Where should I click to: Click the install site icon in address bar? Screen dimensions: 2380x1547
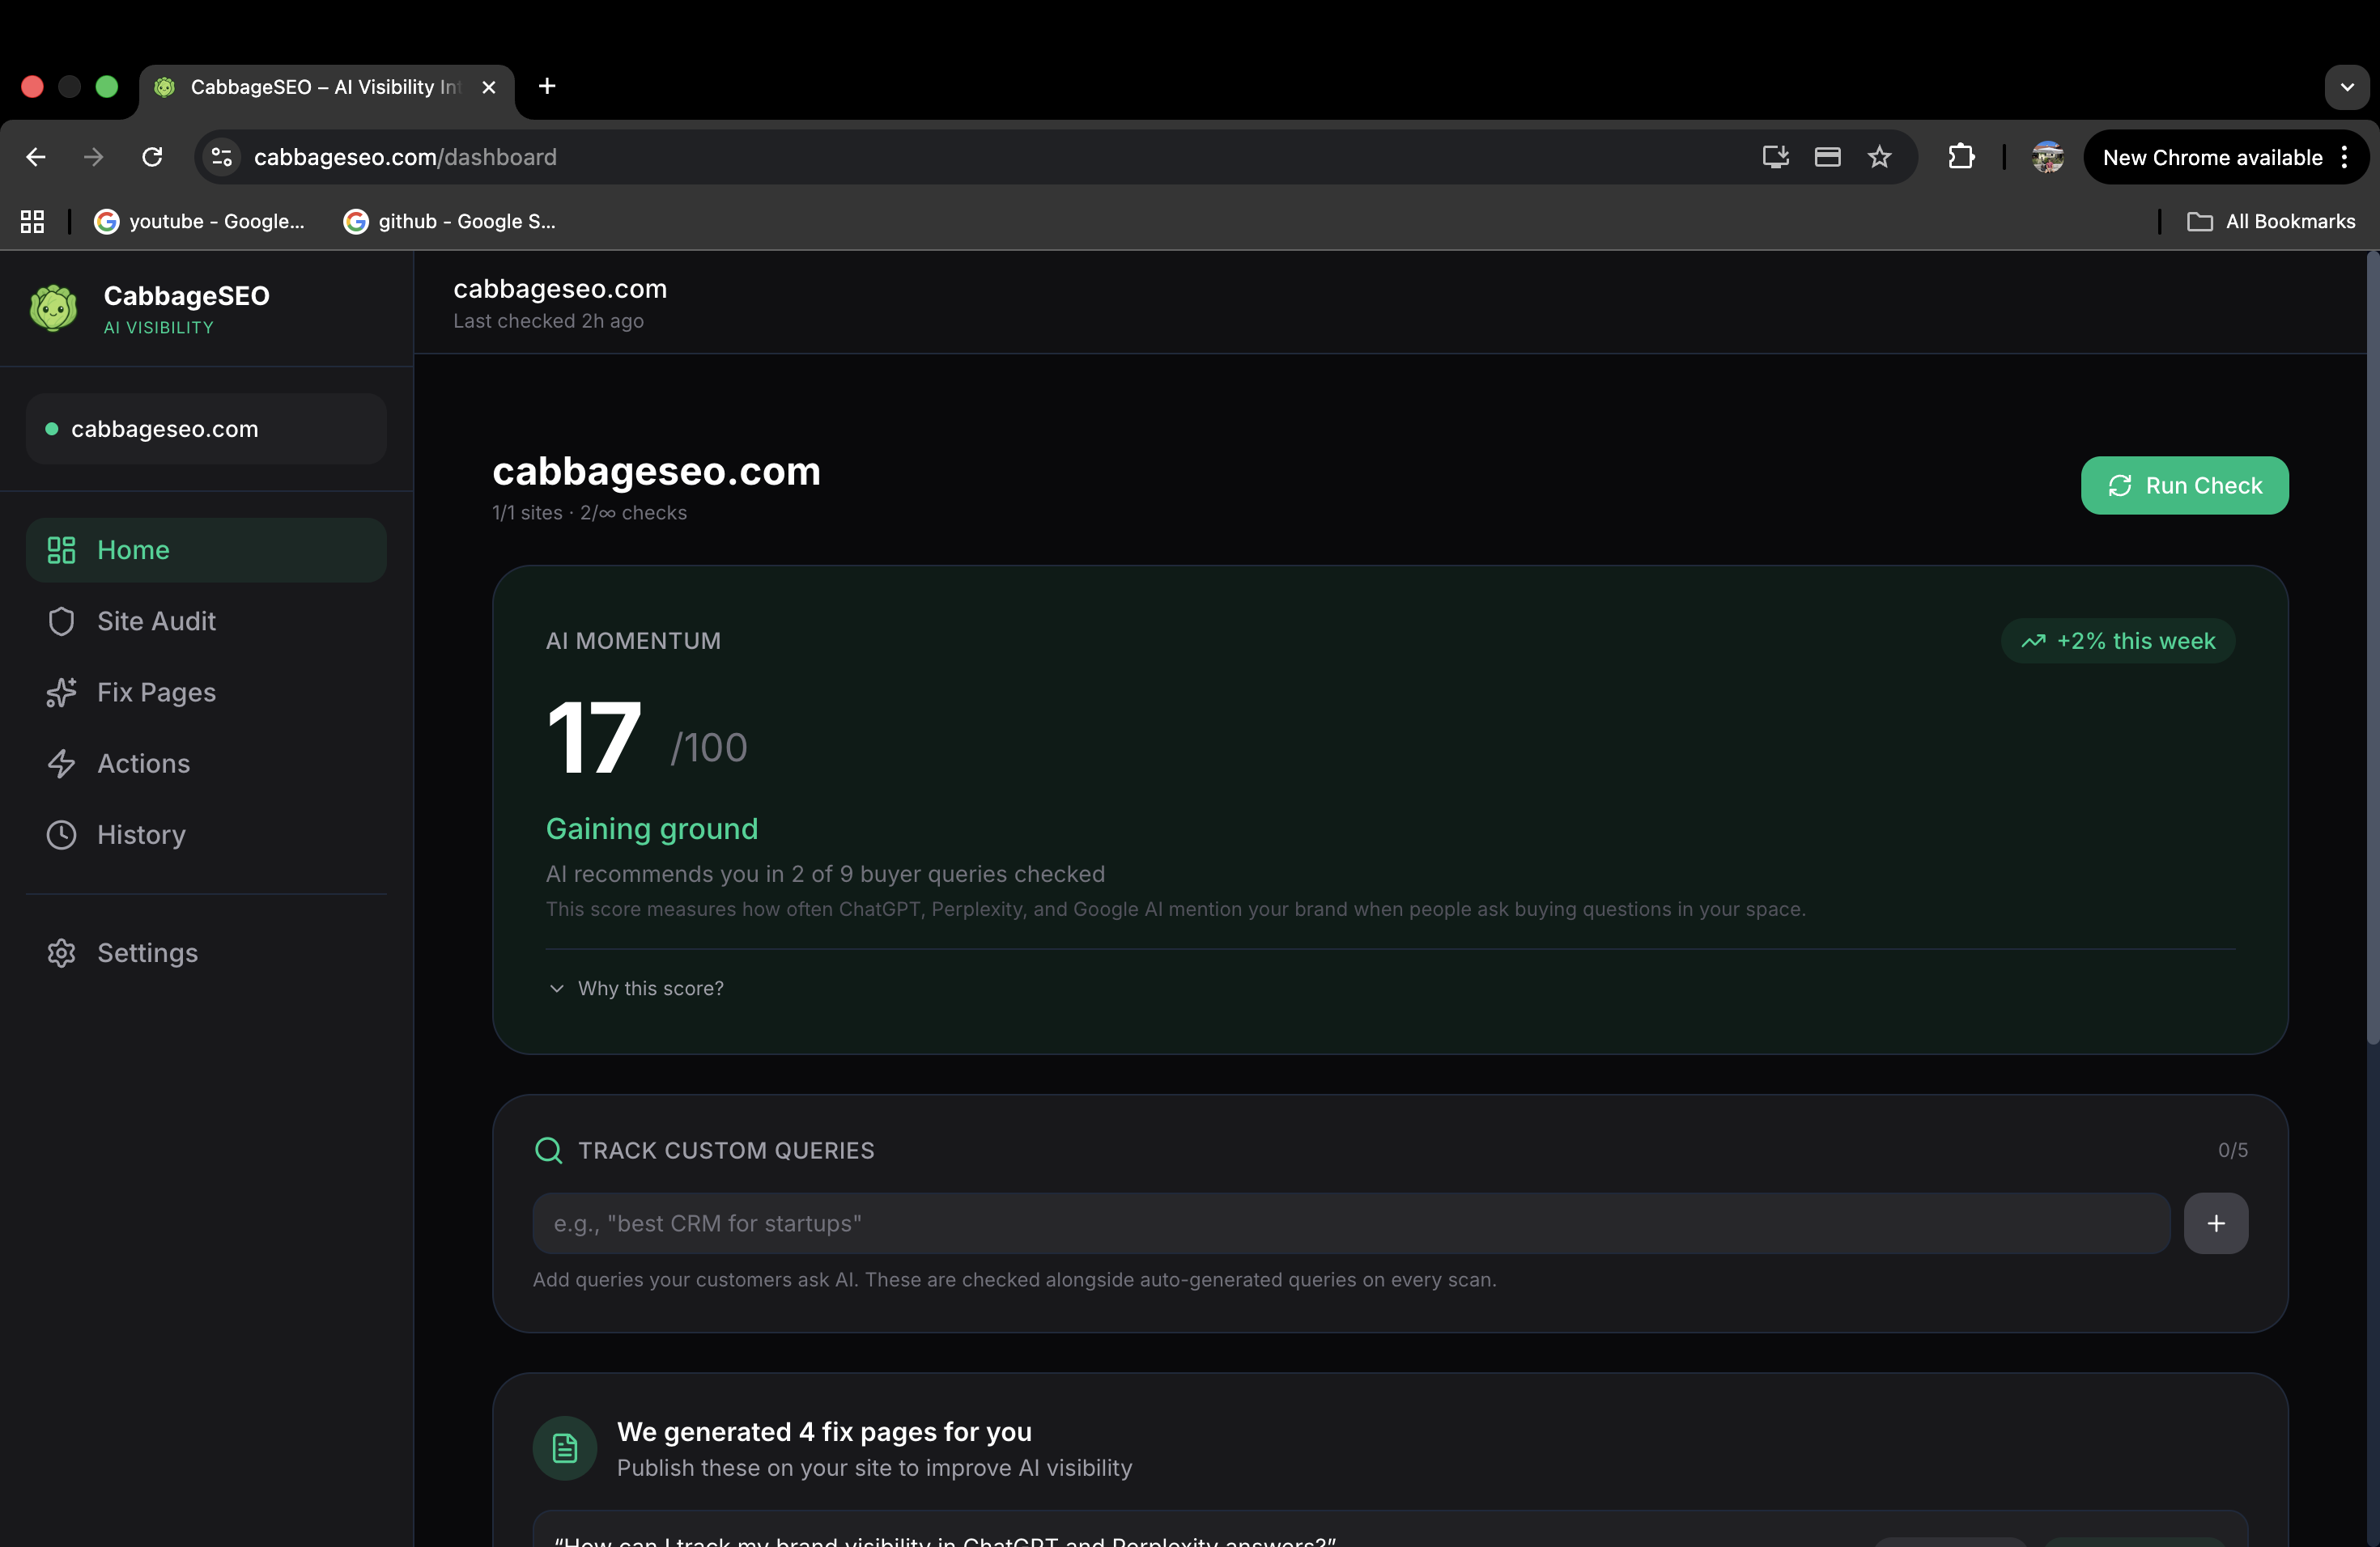1775,157
